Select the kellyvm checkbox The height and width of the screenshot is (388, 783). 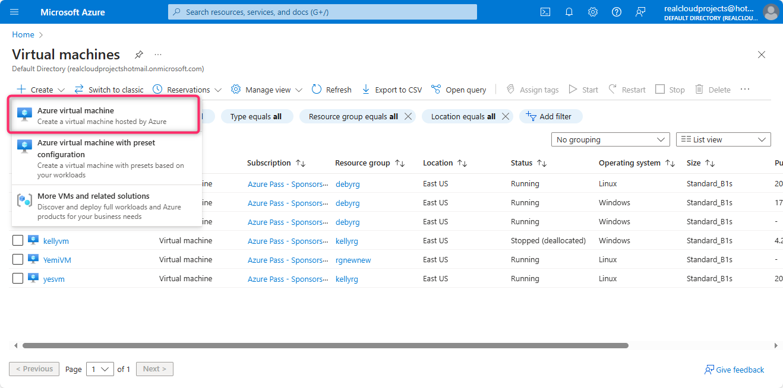[18, 241]
